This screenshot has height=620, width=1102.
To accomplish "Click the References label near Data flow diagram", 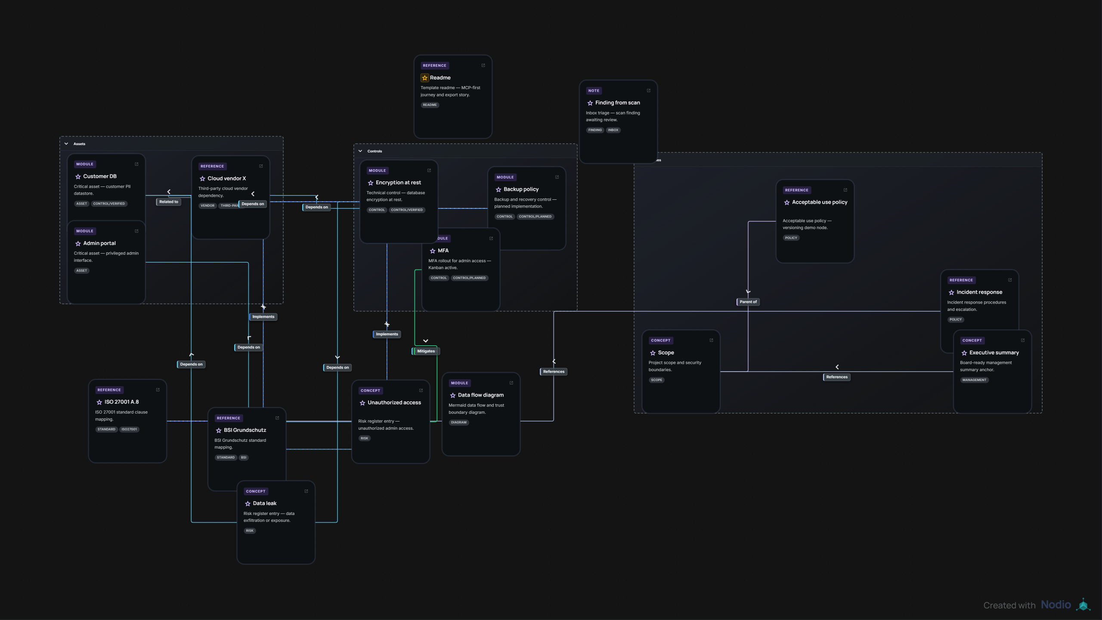I will pyautogui.click(x=554, y=372).
